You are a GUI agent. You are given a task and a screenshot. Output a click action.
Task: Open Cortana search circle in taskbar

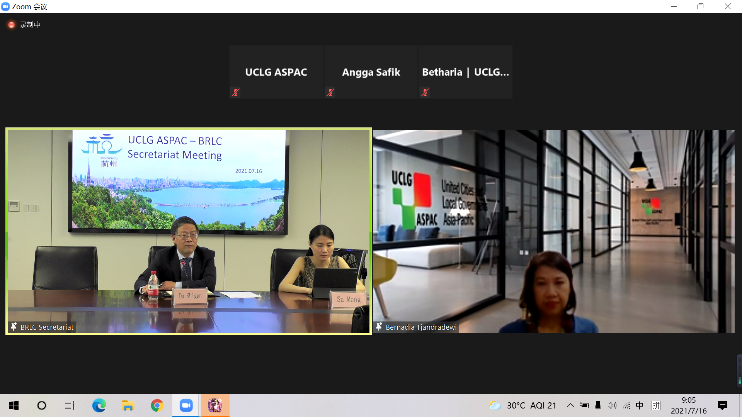[41, 405]
